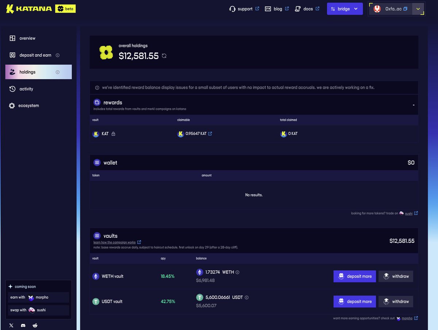Screen dimensions: 438x330
Task: Withdraw from USDT vault
Action: (x=396, y=302)
